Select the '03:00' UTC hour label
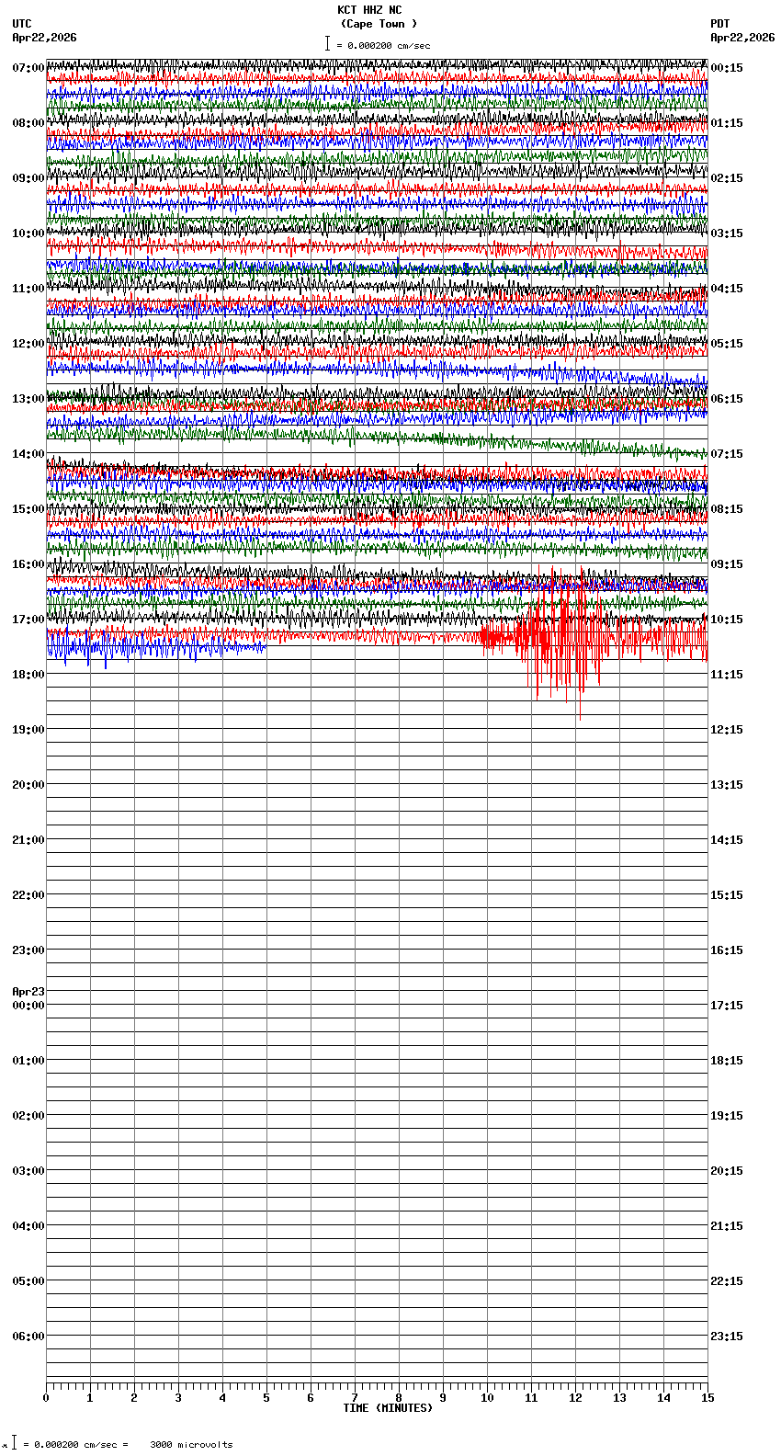Image resolution: width=781 pixels, height=1456 pixels. pyautogui.click(x=28, y=1171)
